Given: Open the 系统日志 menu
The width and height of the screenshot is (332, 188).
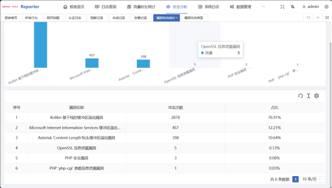Looking at the screenshot, I should pos(209,7).
